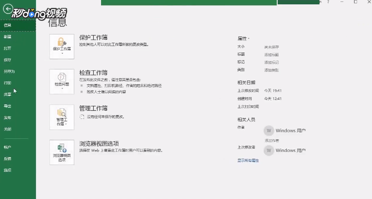Open the 保护工作簿 lock icon button
Screen dimensions: 372x199
[x=62, y=47]
